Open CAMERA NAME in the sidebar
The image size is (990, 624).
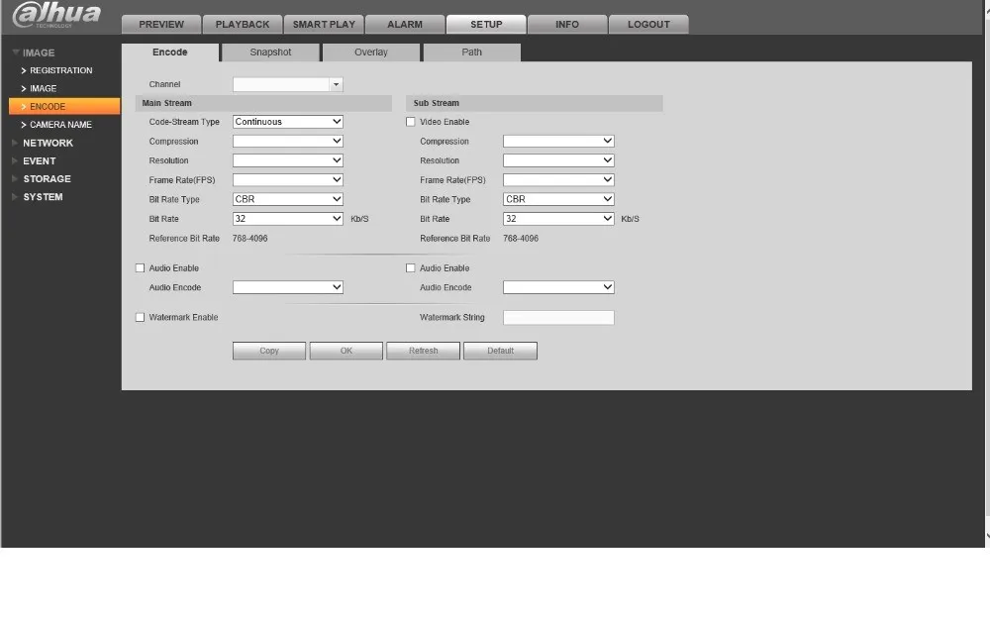pyautogui.click(x=56, y=125)
